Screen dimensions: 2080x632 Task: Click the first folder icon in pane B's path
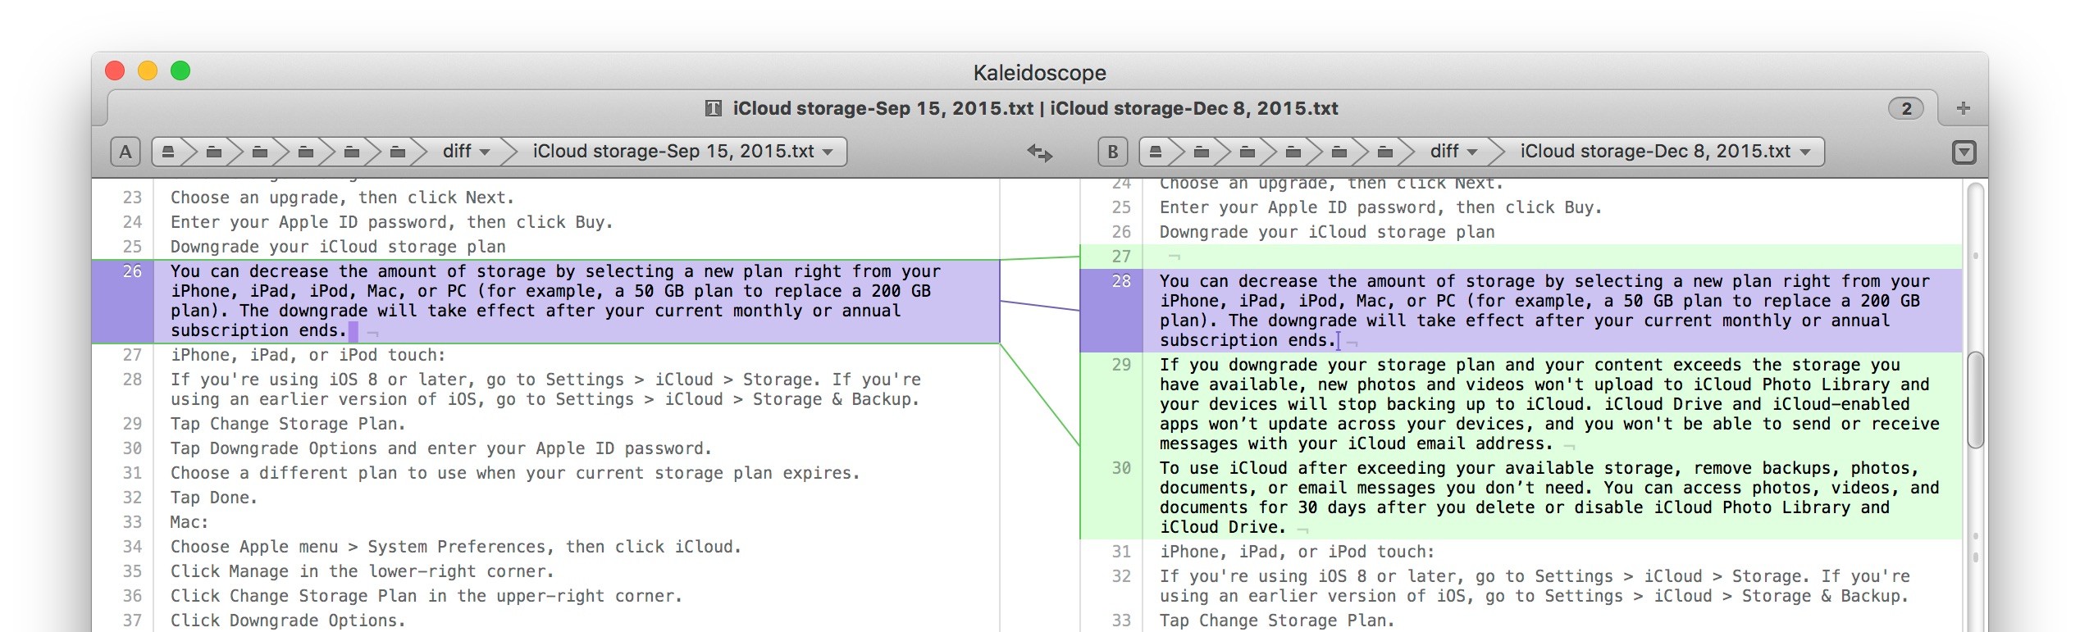coord(1202,152)
